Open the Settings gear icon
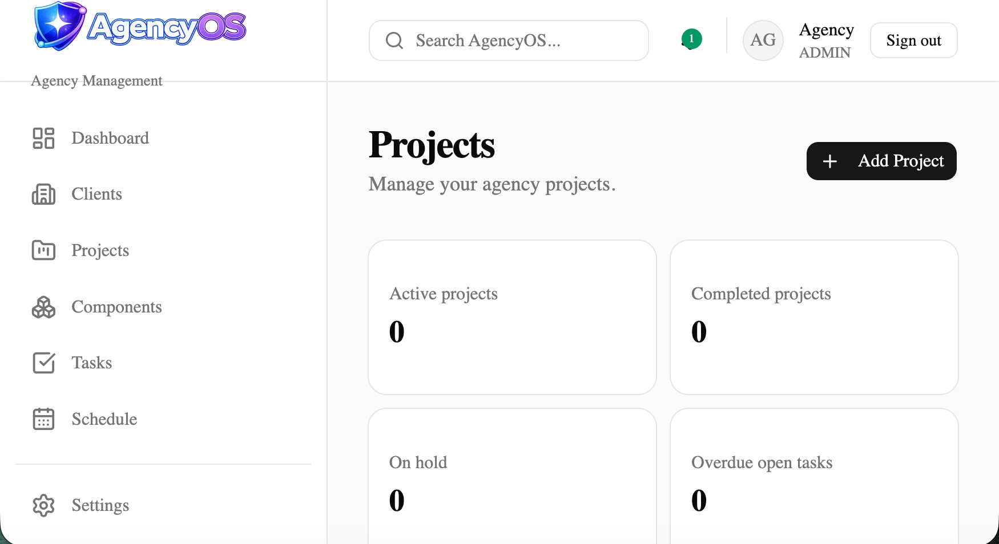This screenshot has width=999, height=544. (x=43, y=505)
